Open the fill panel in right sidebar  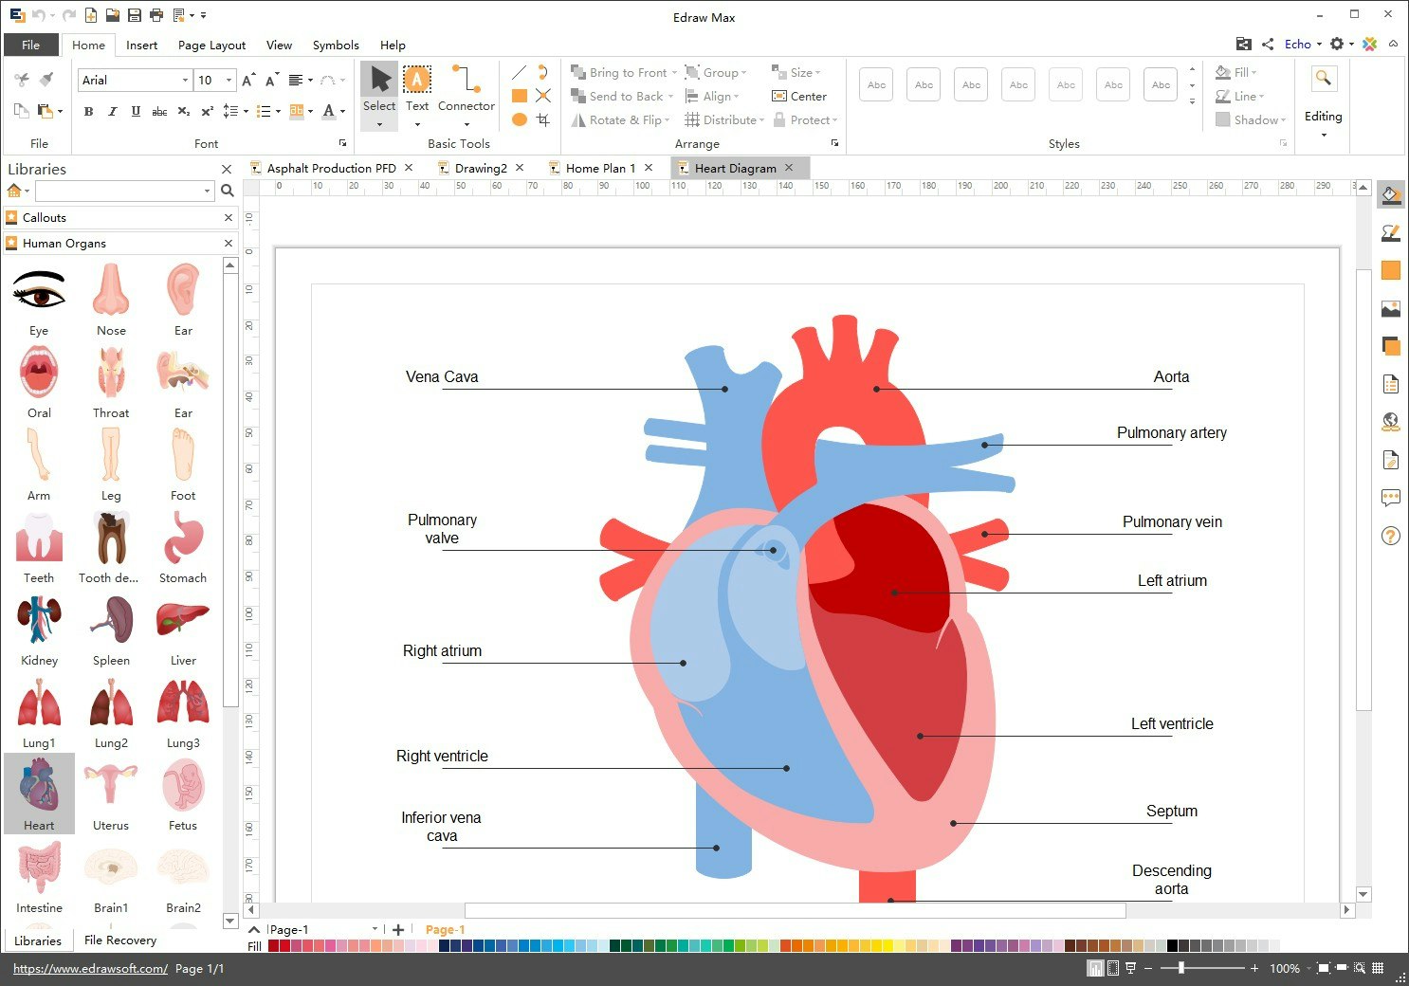(1391, 195)
